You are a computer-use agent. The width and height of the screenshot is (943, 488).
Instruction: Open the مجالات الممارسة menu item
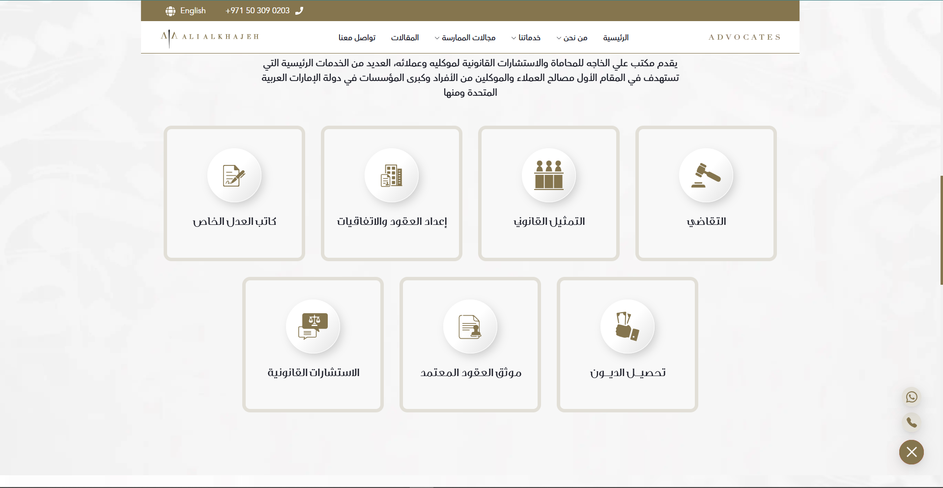(468, 38)
